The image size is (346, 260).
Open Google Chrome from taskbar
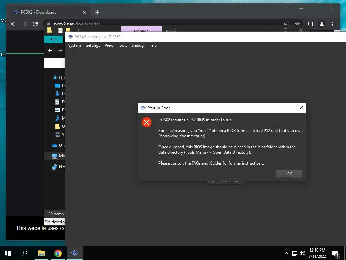(x=58, y=253)
